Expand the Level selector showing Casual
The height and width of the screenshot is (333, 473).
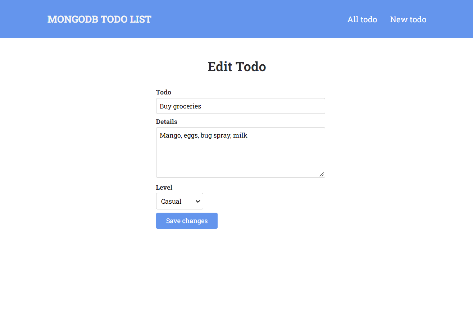[x=179, y=201]
